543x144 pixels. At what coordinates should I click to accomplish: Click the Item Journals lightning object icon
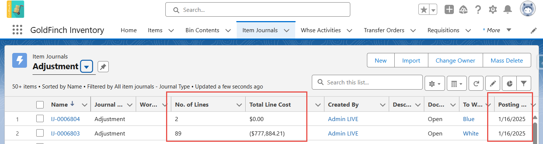tap(20, 60)
